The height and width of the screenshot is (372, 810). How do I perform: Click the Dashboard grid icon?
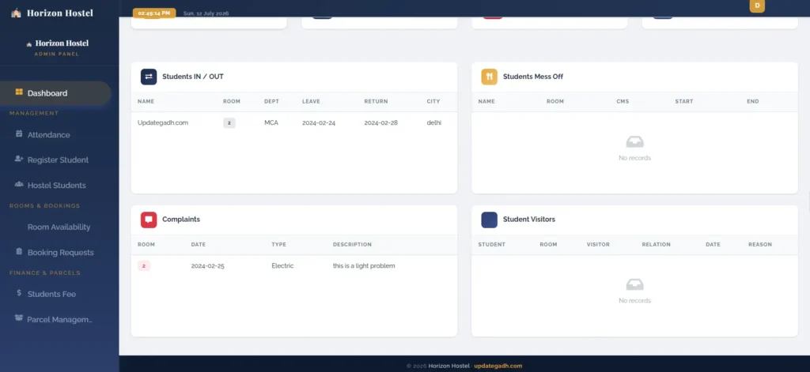[x=19, y=92]
